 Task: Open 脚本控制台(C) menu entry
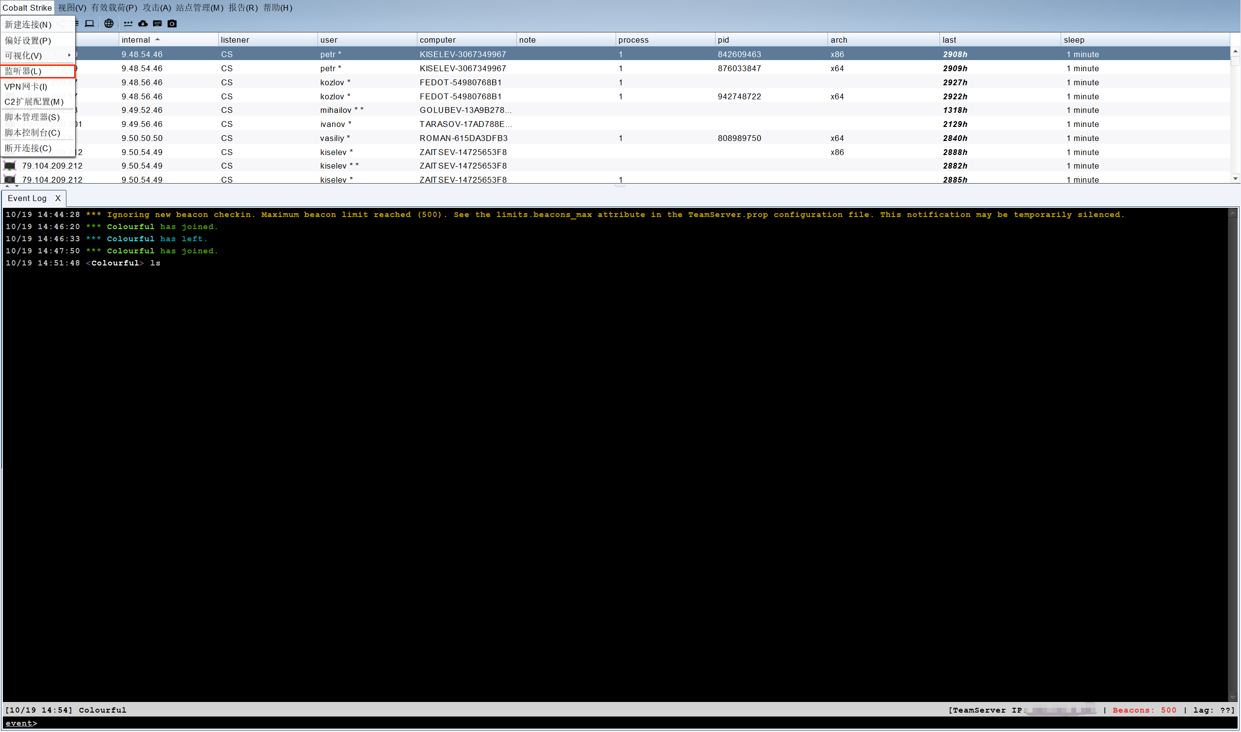[38, 133]
